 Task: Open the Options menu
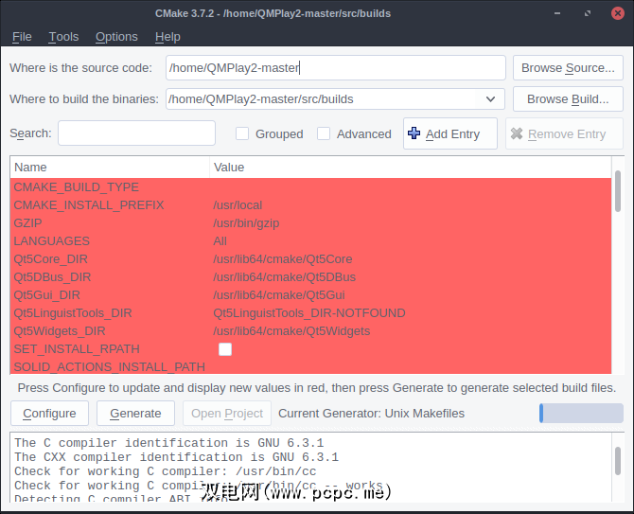[116, 37]
